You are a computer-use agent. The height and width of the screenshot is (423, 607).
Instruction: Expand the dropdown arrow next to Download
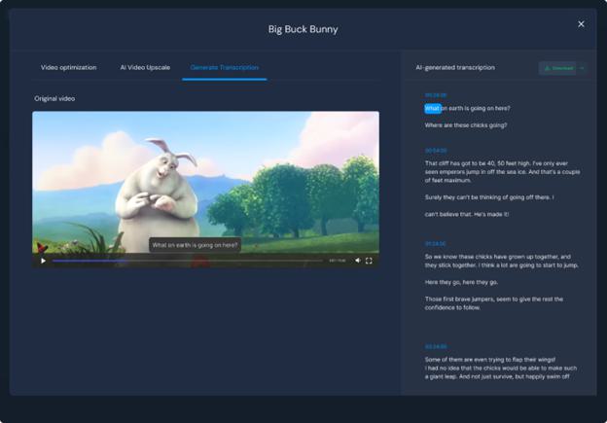[582, 68]
